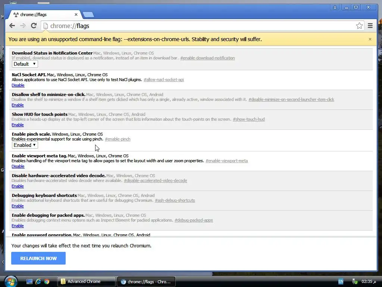Open the #enable-pinch anchor link

118,139
